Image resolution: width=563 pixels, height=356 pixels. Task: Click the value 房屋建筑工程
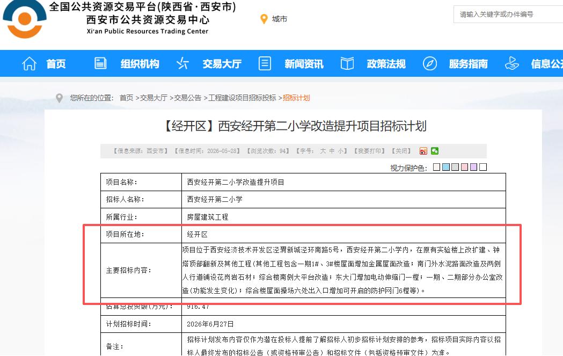click(208, 217)
